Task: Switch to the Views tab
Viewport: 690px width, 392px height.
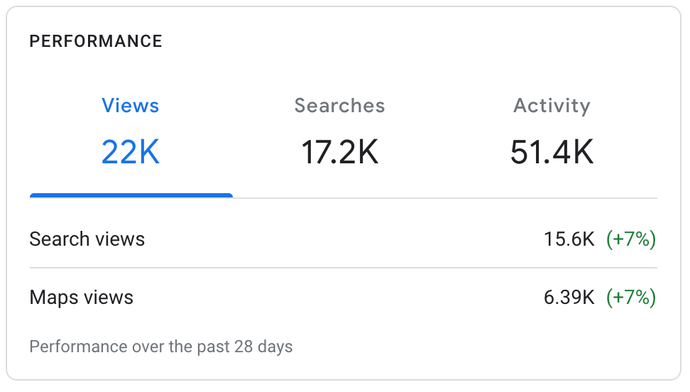Action: [131, 106]
